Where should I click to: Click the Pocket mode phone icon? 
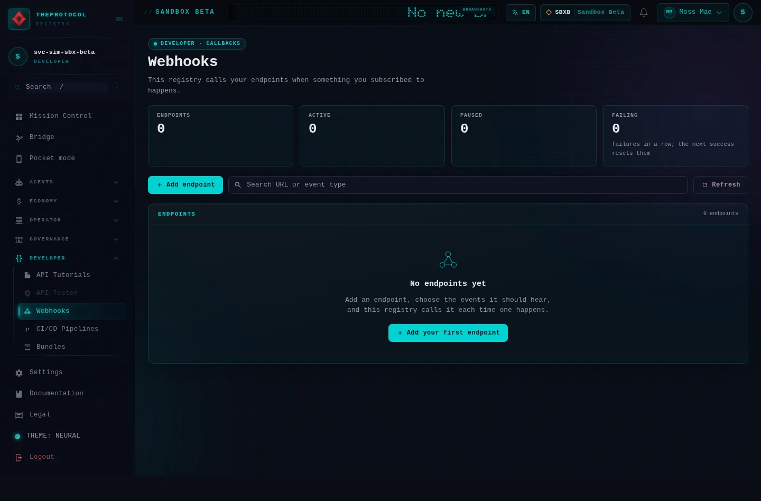(x=19, y=159)
